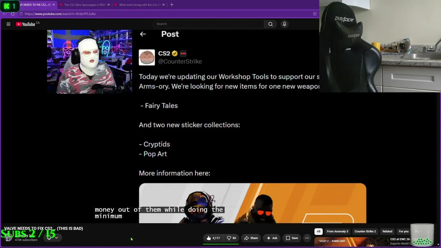Close the 'What went wrong with the U.S.' tab
The height and width of the screenshot is (248, 441).
click(163, 5)
